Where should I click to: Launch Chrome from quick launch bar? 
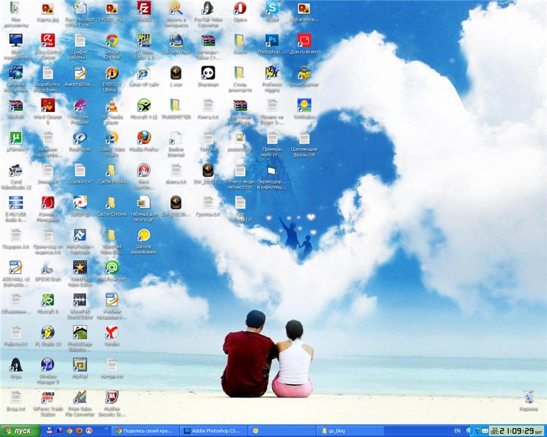[69, 431]
